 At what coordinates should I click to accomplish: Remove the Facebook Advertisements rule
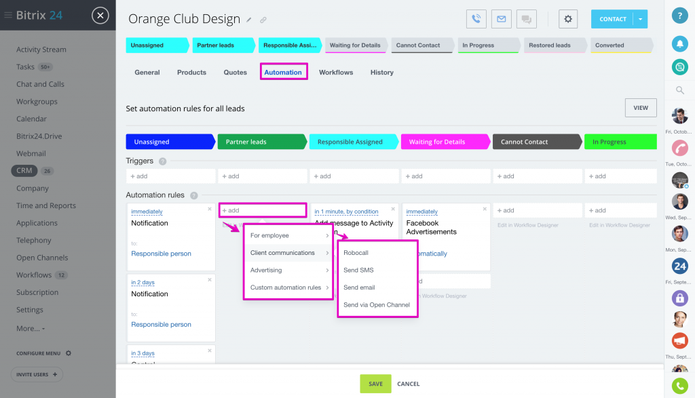(485, 209)
